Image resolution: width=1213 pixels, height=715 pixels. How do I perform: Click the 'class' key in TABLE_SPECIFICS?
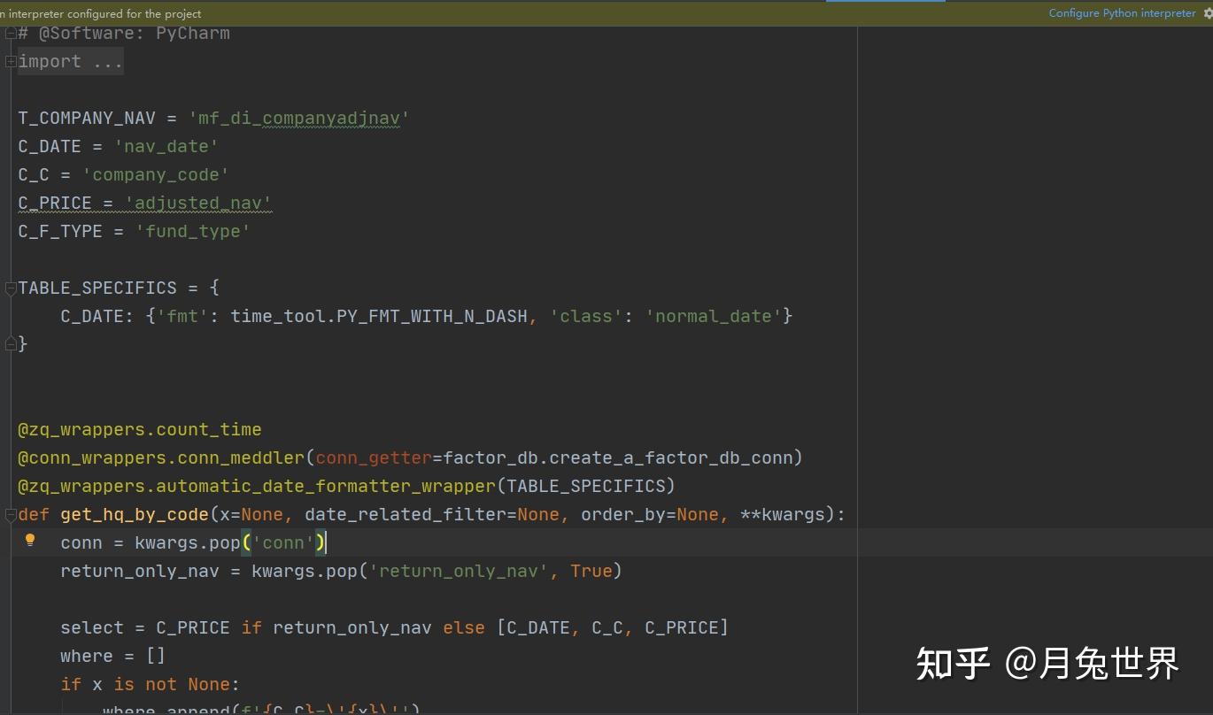click(586, 317)
